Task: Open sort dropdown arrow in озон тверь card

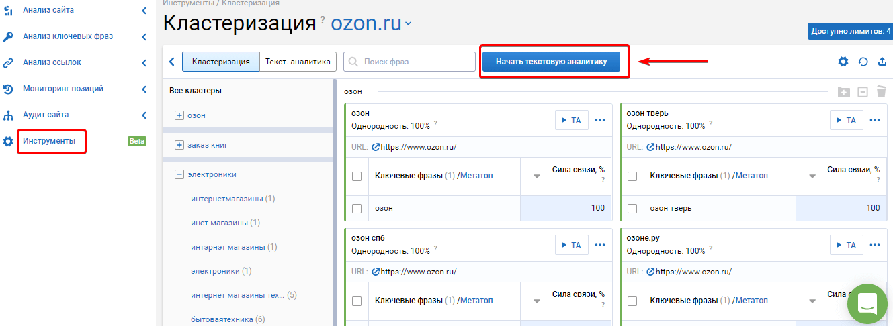Action: (812, 176)
